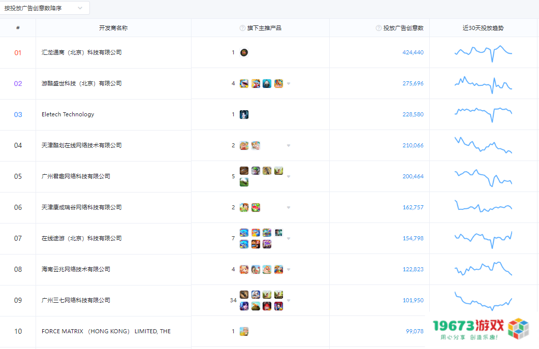The image size is (539, 349).
Task: Open the 乐 app icon in 汇龙通商 row
Action: click(x=244, y=52)
